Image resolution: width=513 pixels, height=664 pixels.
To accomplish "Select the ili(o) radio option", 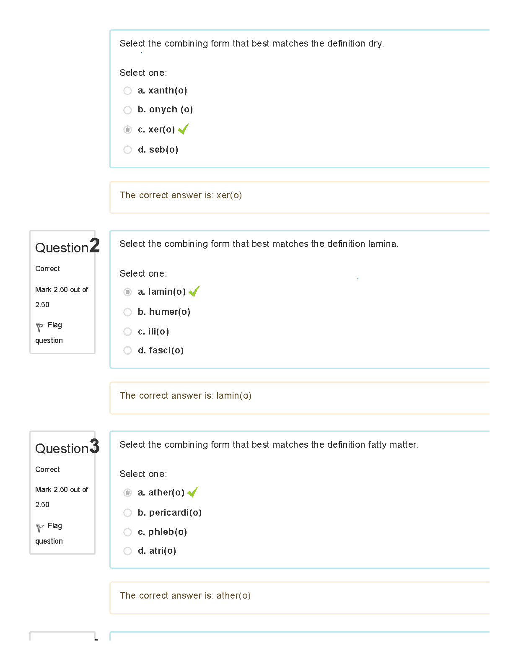I will click(127, 332).
